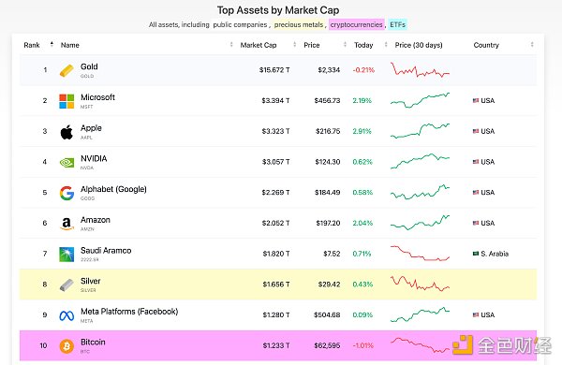Image resolution: width=562 pixels, height=365 pixels.
Task: Toggle the cryptocurrencies filter
Action: 356,24
